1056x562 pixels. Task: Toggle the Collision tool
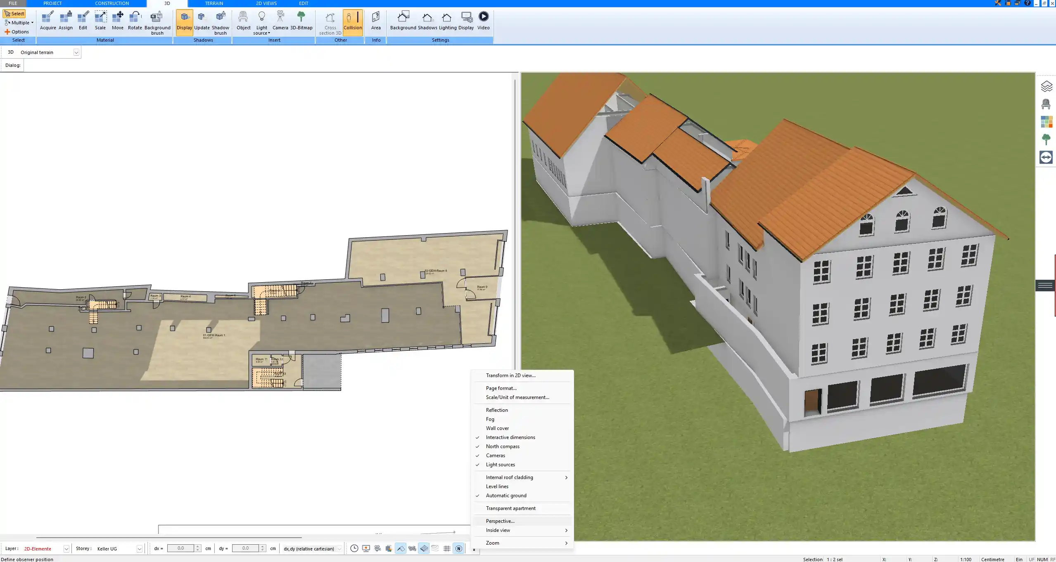point(353,21)
